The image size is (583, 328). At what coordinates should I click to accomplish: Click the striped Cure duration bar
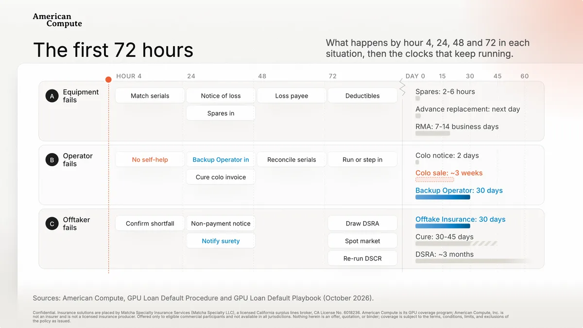[x=457, y=243]
